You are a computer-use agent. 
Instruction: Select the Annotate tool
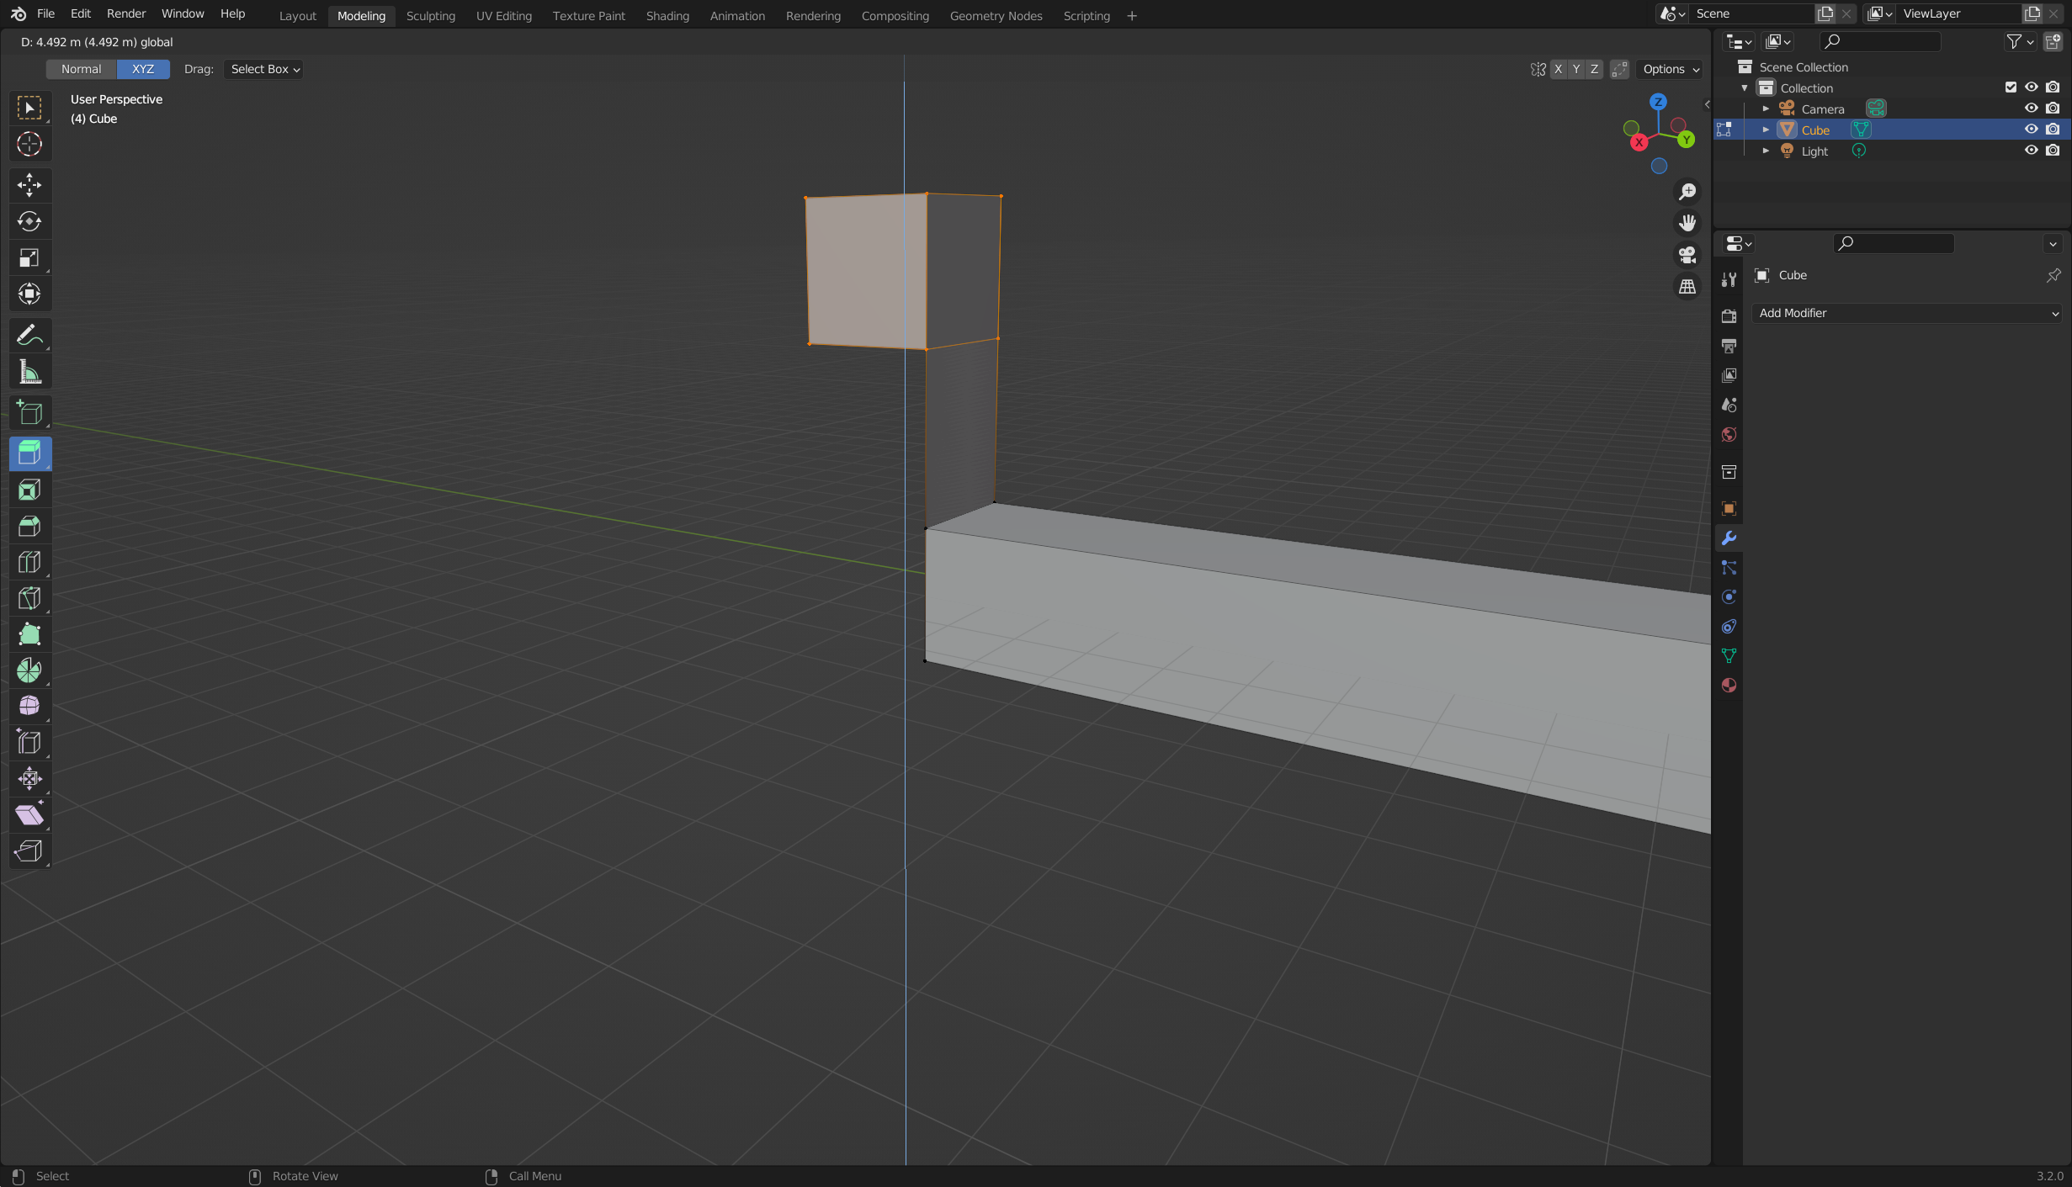tap(29, 335)
